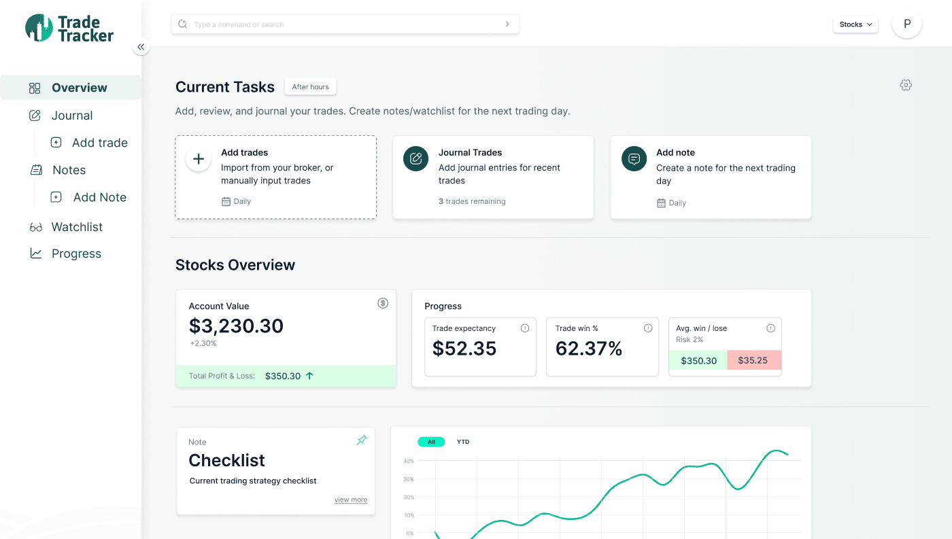Open Notes via its sidebar icon
Viewport: 952px width, 539px height.
[x=35, y=169]
